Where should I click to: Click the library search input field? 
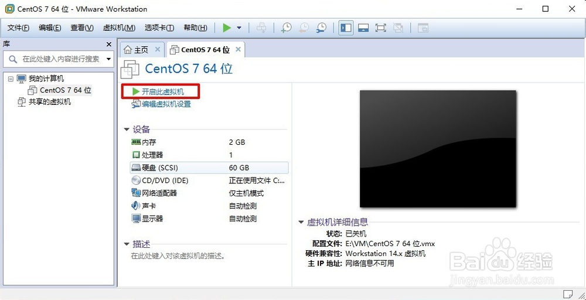click(x=58, y=59)
